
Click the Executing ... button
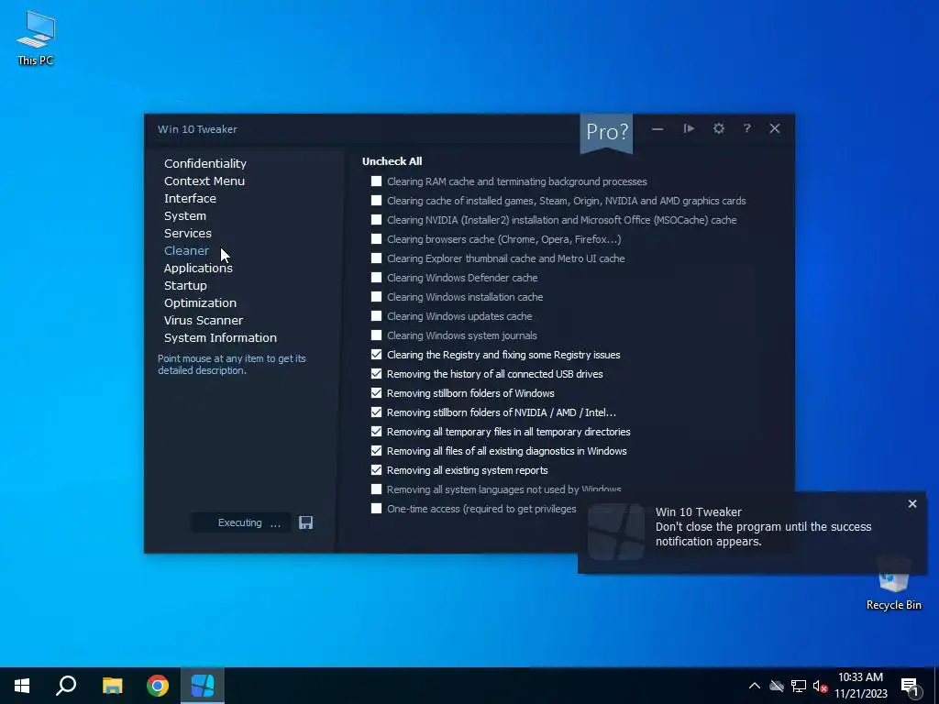pos(241,522)
